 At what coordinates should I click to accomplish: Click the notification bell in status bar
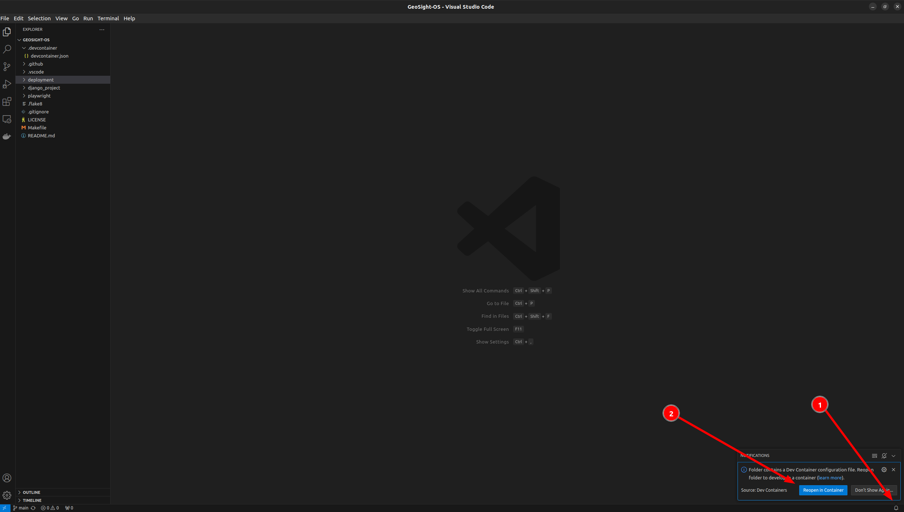[x=896, y=508]
